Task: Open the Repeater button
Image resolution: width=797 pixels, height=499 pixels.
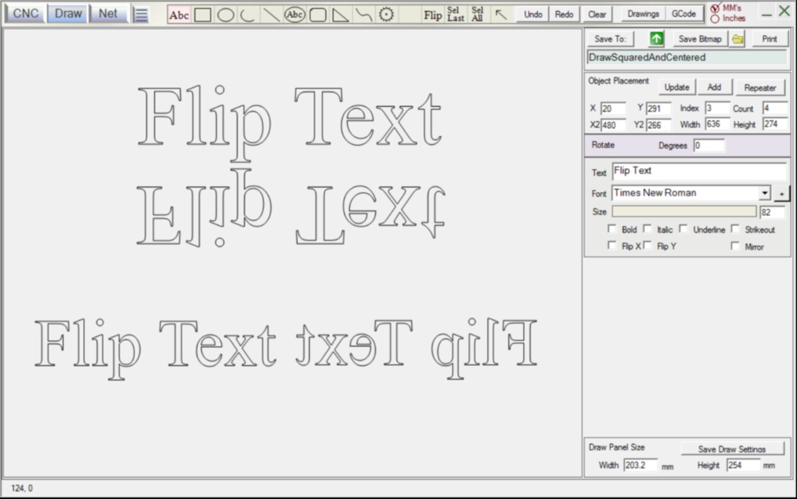Action: pos(760,88)
